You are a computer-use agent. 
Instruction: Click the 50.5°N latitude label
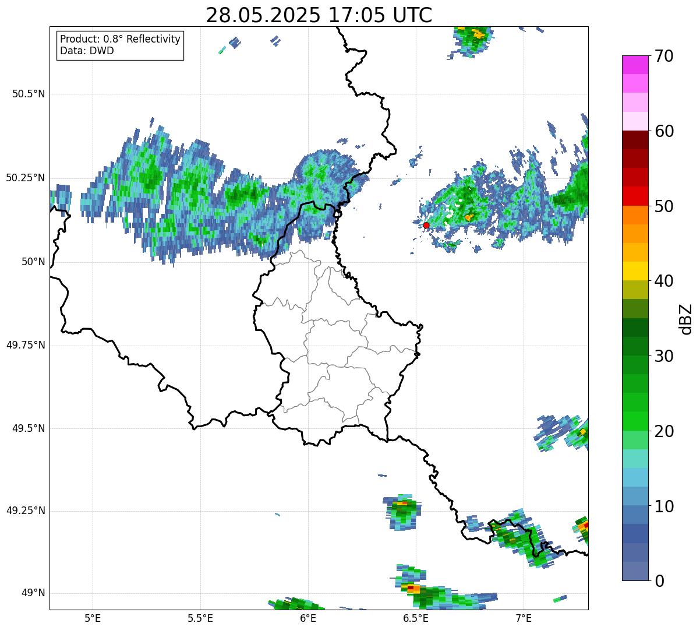click(x=29, y=94)
